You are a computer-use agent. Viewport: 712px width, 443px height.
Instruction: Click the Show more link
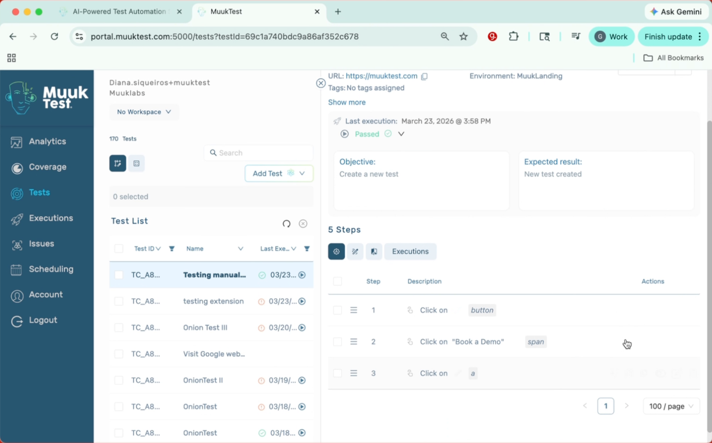click(347, 102)
